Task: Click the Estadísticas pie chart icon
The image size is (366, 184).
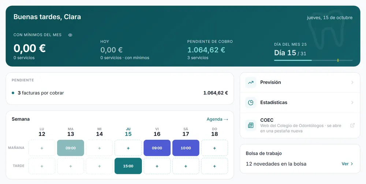Action: click(251, 103)
